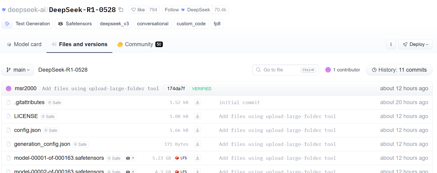
Task: Click 'about 20 hours ago' timestamp
Action: click(404, 102)
